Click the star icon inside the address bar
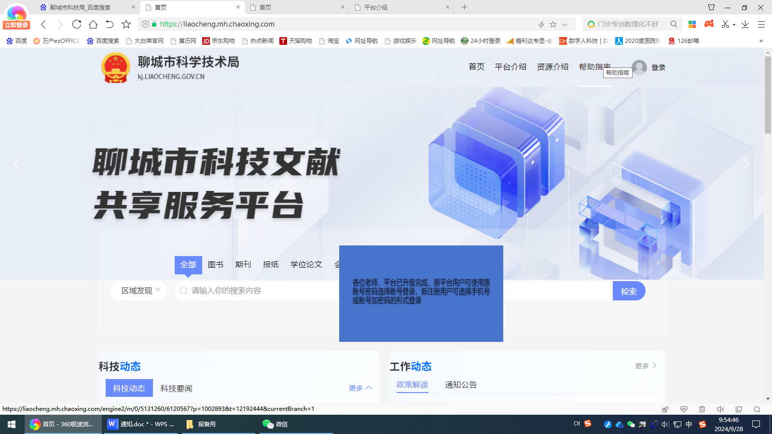The height and width of the screenshot is (434, 772). (x=553, y=24)
